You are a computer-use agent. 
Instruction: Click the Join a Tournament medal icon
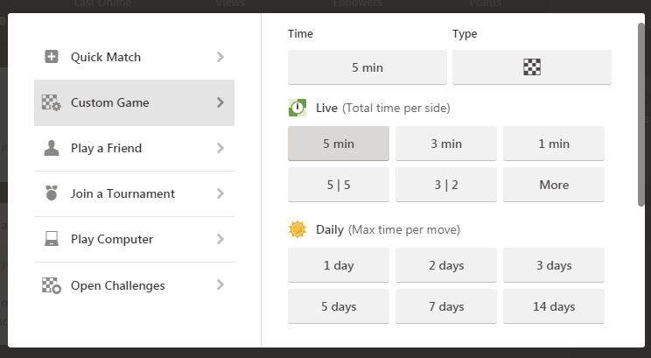tap(51, 193)
